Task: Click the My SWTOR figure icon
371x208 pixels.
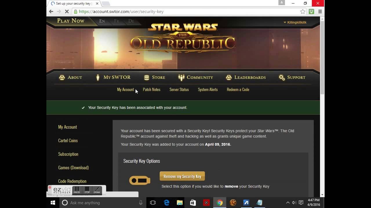Action: click(98, 77)
